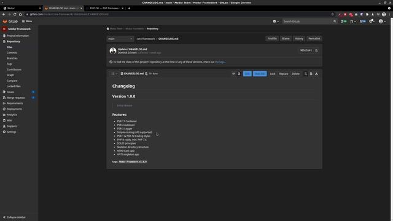Viewport: 393px width, 221px height.
Task: Open Analytics in the sidebar
Action: (10, 115)
